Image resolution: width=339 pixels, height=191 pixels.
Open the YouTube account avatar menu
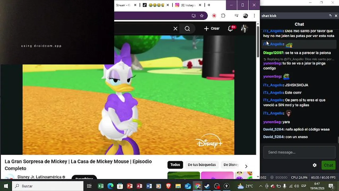[x=244, y=28]
